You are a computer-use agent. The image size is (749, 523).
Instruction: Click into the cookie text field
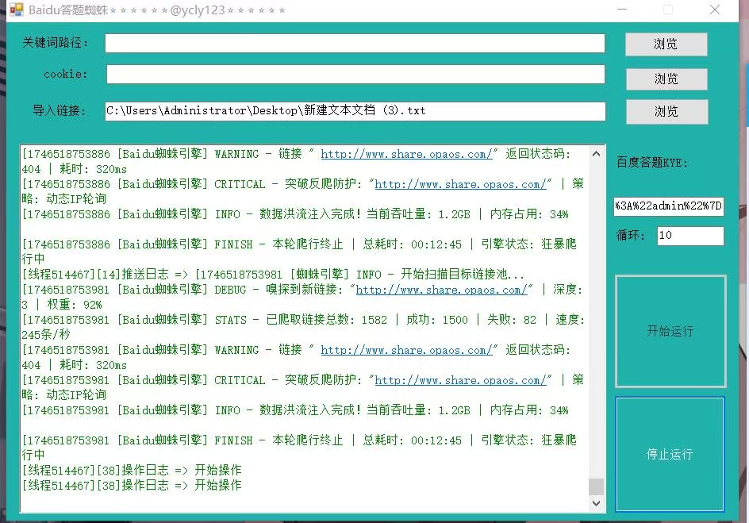pos(355,75)
